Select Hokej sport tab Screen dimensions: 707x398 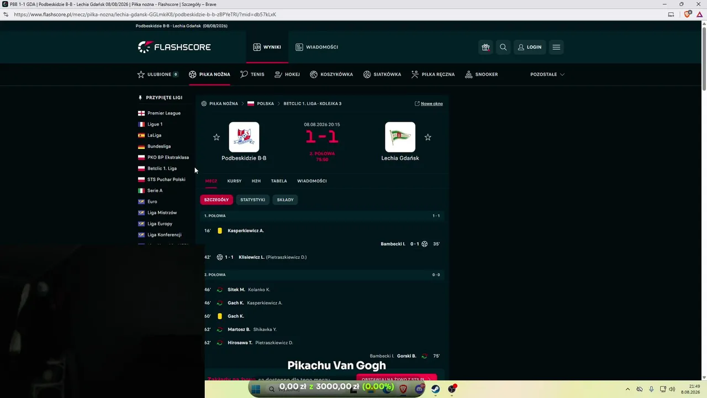pos(287,74)
